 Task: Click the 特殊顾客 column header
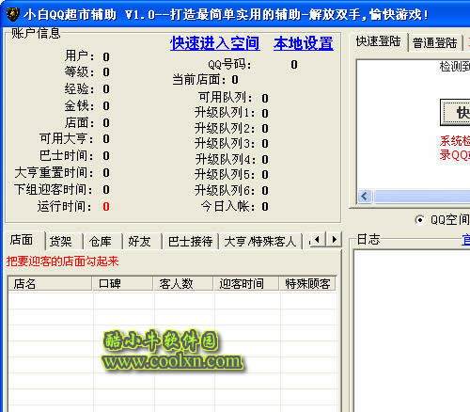(x=307, y=283)
